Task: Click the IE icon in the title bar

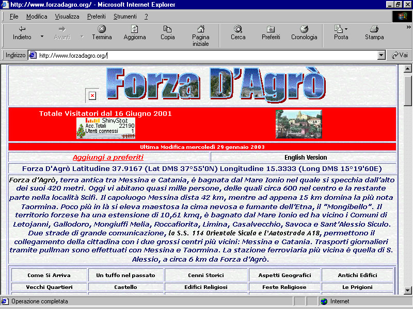Action: point(5,5)
